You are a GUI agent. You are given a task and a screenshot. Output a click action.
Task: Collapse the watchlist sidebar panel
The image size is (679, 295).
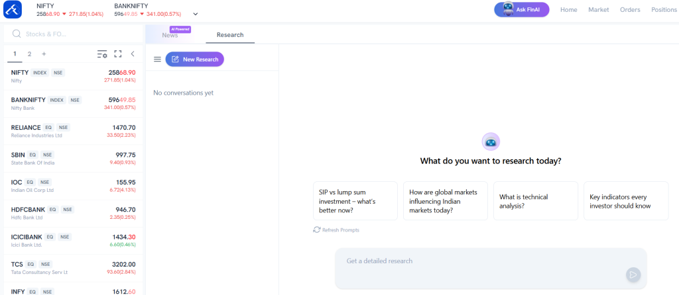tap(133, 54)
